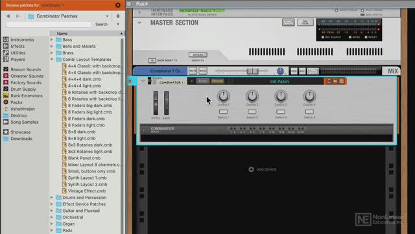
Task: Select Synth Layout 1.cmb patch
Action: point(87,178)
